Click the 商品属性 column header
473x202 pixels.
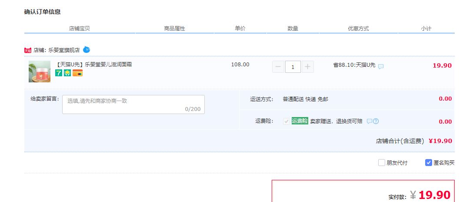(x=174, y=29)
